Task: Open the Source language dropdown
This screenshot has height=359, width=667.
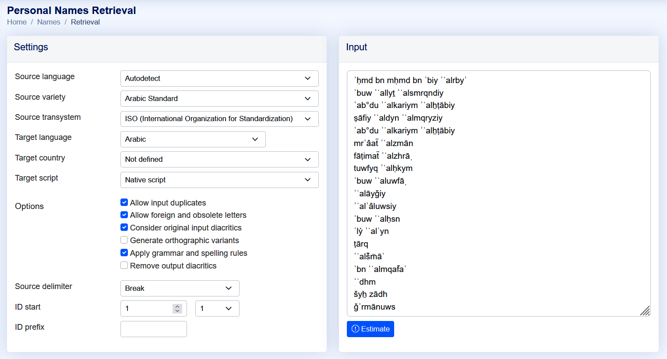Action: [219, 78]
